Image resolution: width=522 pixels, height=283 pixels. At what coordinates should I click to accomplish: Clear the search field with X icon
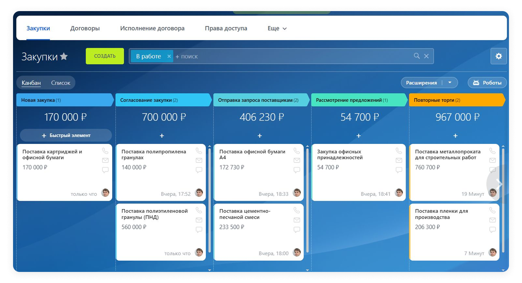(x=426, y=56)
